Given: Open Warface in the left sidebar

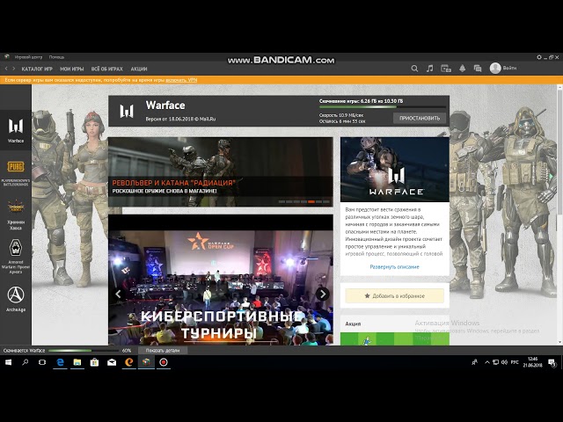Looking at the screenshot, I should point(16,130).
